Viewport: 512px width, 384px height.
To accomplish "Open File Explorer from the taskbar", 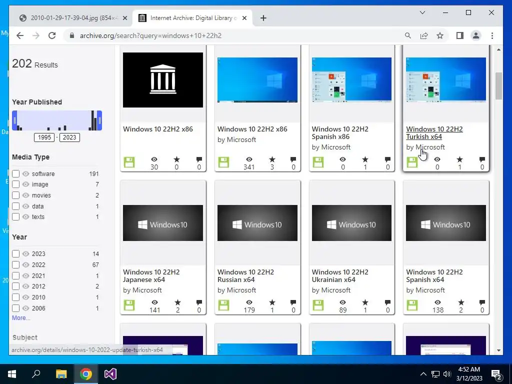I will click(x=61, y=374).
